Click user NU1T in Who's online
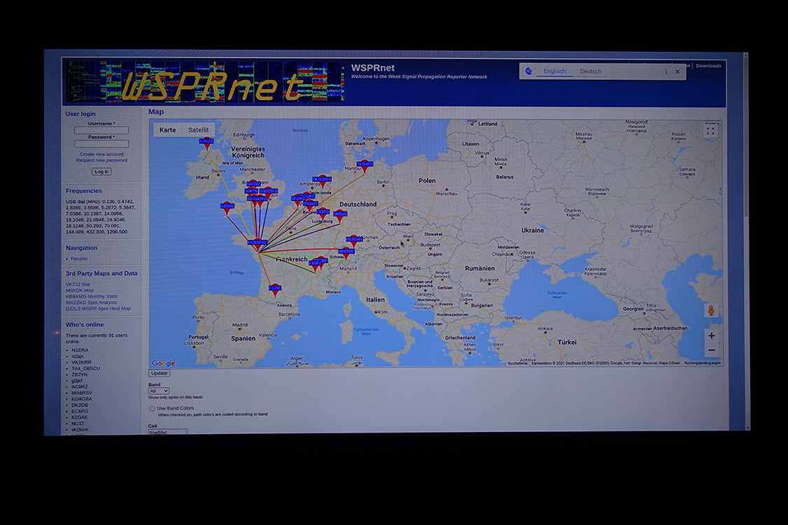This screenshot has height=525, width=788. tap(78, 423)
